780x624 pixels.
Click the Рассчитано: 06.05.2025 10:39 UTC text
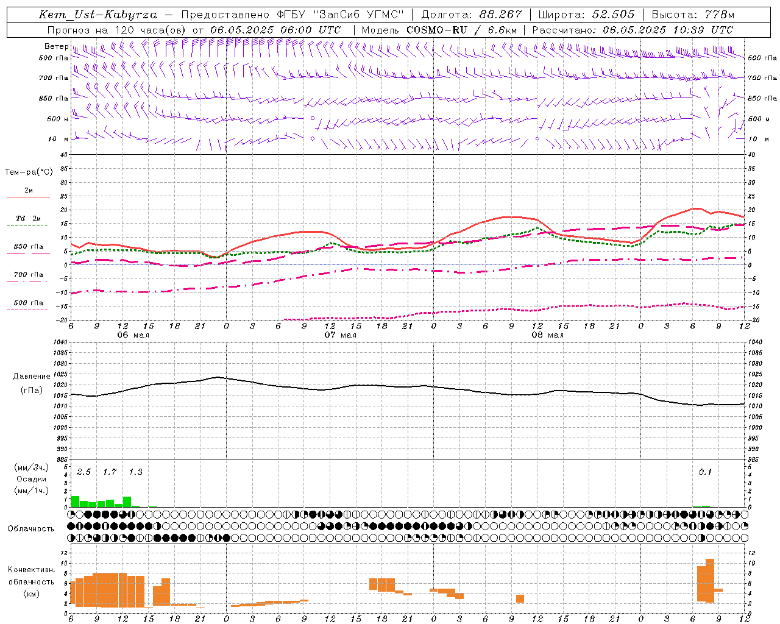pyautogui.click(x=633, y=30)
